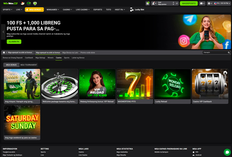Screen dimensions: 232x157
Task: Open the VIP Reload bonus card
Action: tap(97, 86)
